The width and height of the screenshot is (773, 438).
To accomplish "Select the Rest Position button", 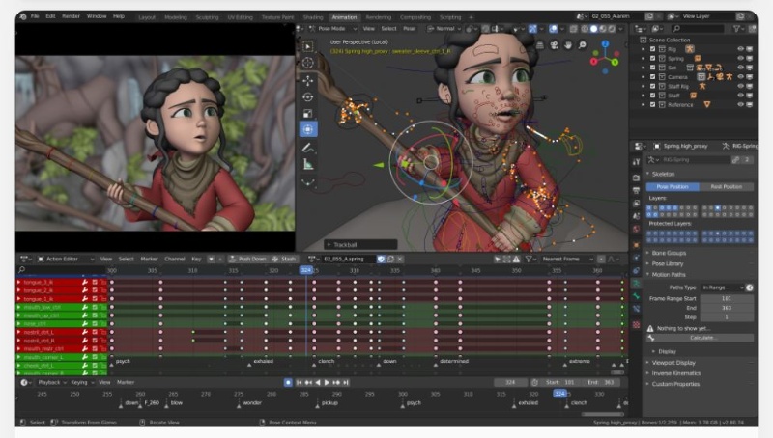I will click(727, 187).
